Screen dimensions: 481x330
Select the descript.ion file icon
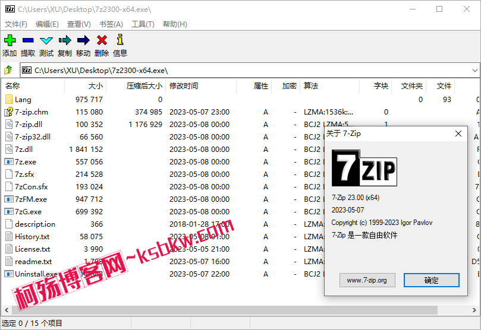pyautogui.click(x=9, y=224)
